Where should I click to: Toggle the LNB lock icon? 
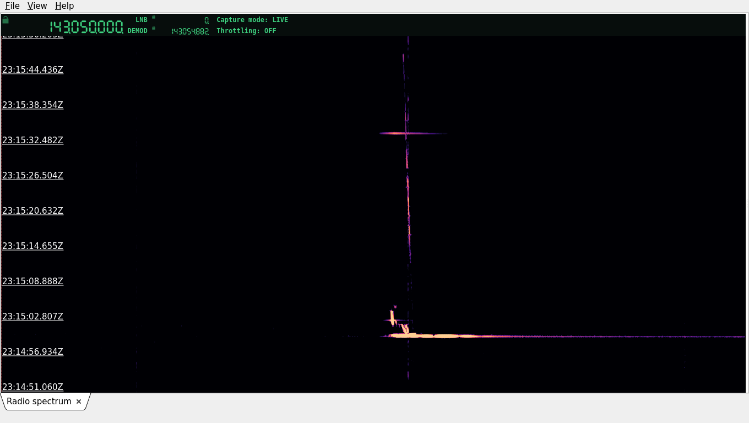pyautogui.click(x=154, y=17)
